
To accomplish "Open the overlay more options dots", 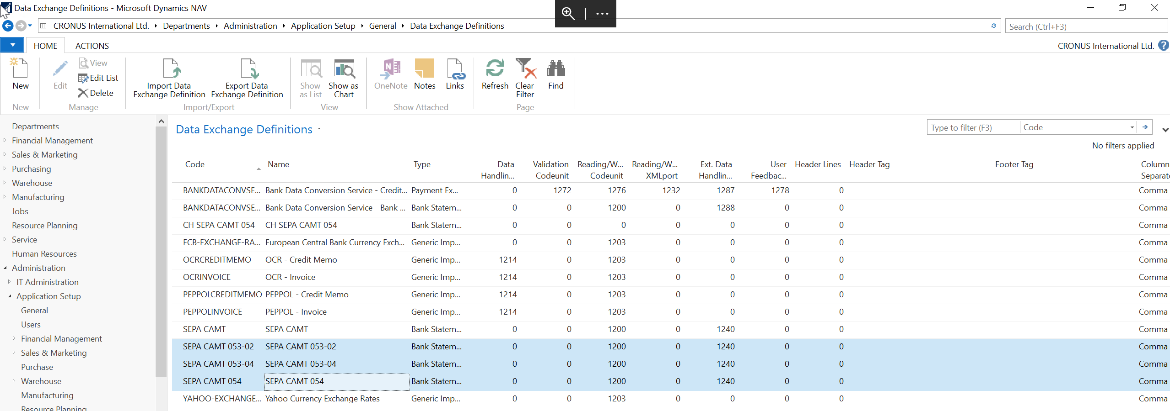I will pyautogui.click(x=602, y=14).
